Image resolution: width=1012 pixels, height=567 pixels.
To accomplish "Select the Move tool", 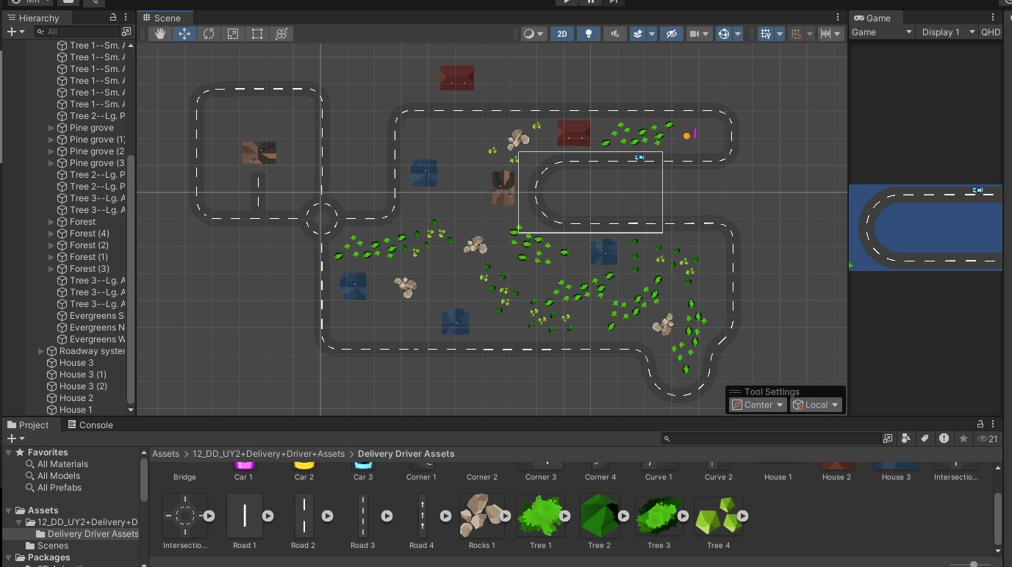I will point(184,34).
